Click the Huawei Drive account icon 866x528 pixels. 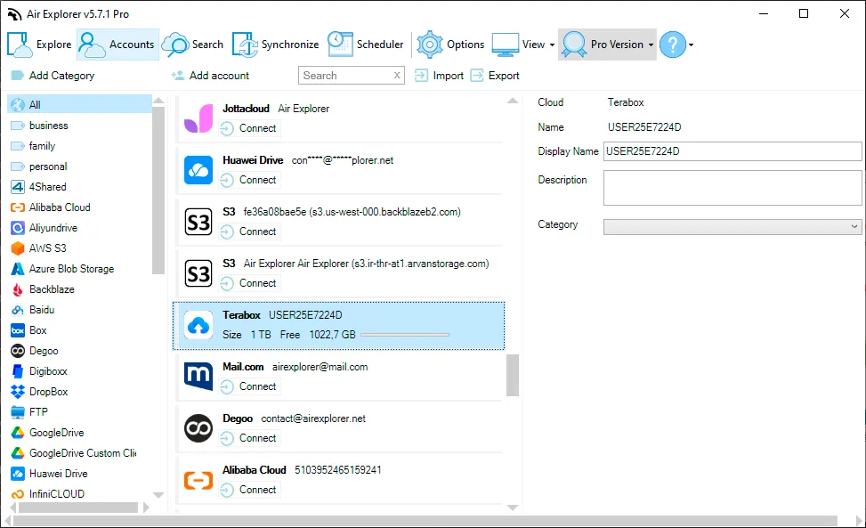[x=198, y=169]
